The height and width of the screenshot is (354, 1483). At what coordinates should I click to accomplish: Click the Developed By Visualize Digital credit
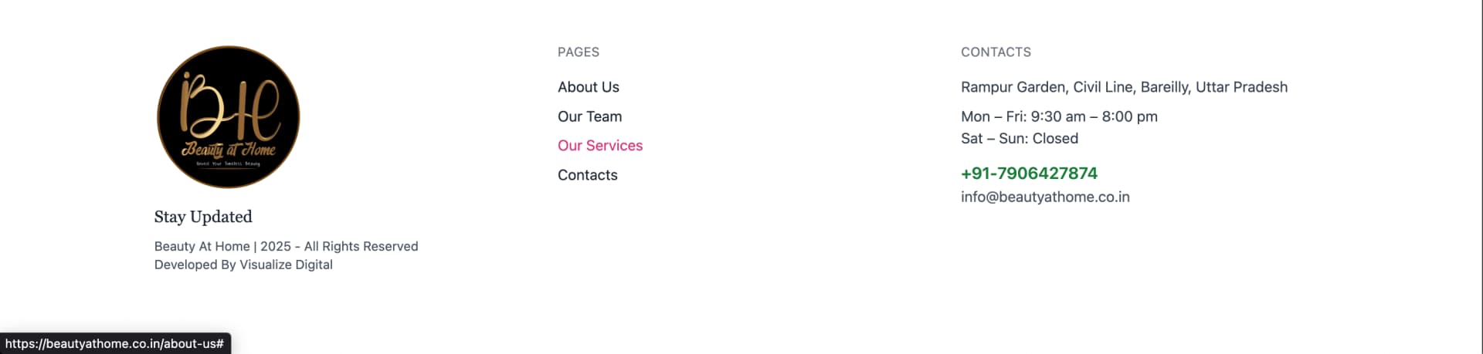tap(243, 265)
